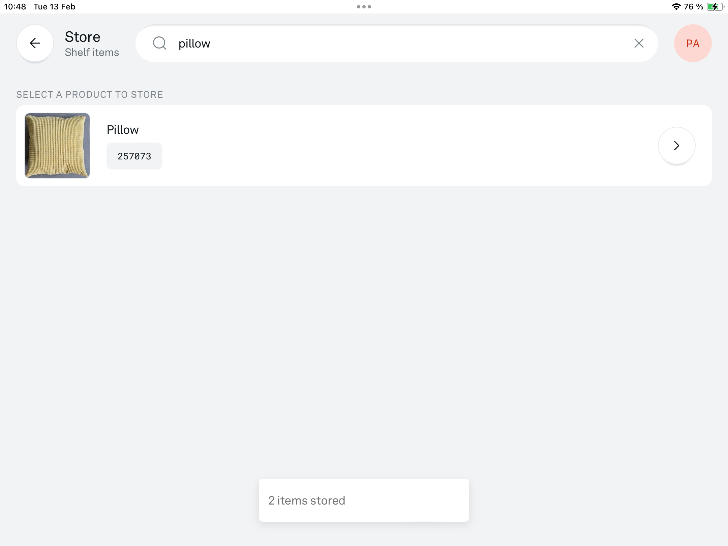Viewport: 728px width, 546px height.
Task: Tap the 2 items stored notification
Action: 364,500
